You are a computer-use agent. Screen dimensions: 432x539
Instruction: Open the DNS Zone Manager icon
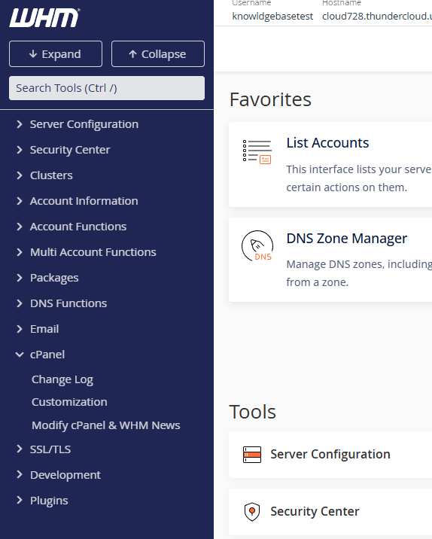pyautogui.click(x=257, y=246)
